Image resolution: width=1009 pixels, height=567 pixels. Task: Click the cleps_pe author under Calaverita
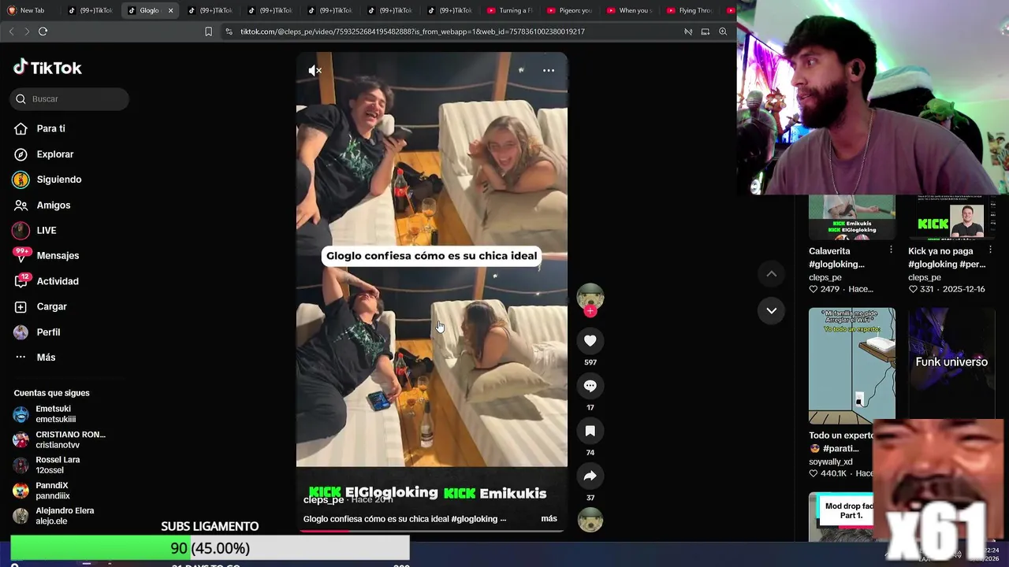pos(825,277)
